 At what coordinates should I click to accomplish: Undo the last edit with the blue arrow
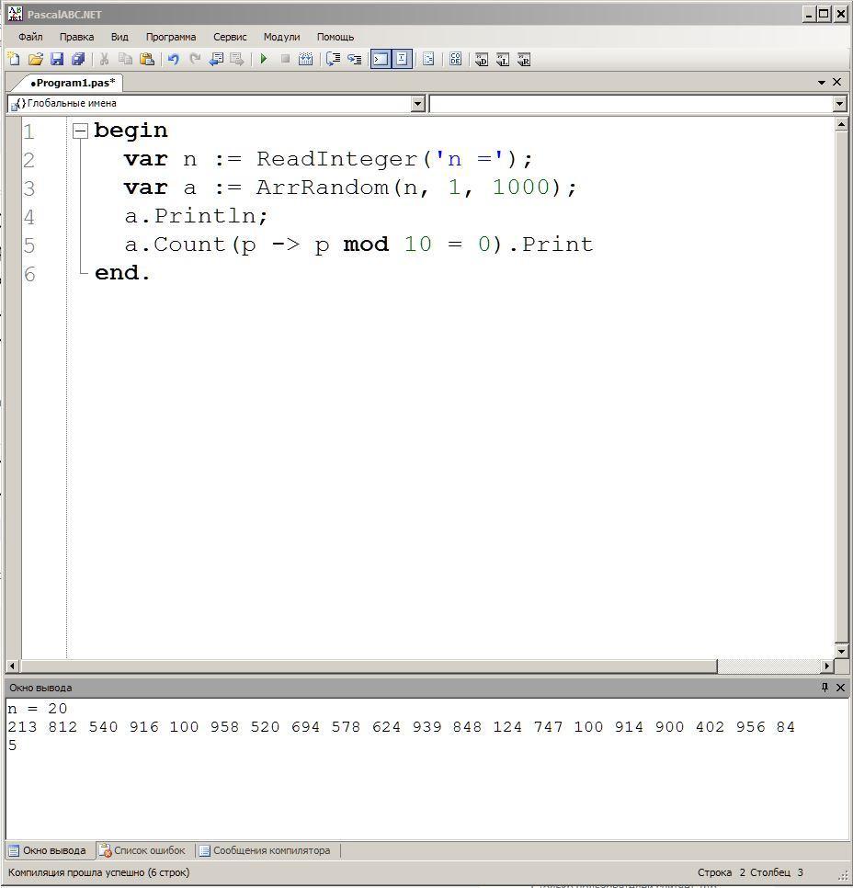pos(174,59)
